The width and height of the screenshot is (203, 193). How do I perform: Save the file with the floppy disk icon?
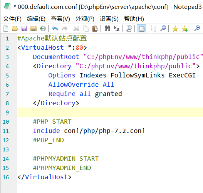pos(24,29)
